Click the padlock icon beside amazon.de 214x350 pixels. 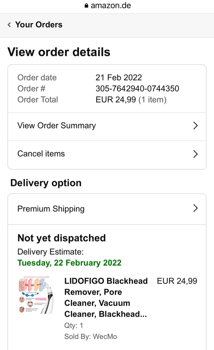87,6
